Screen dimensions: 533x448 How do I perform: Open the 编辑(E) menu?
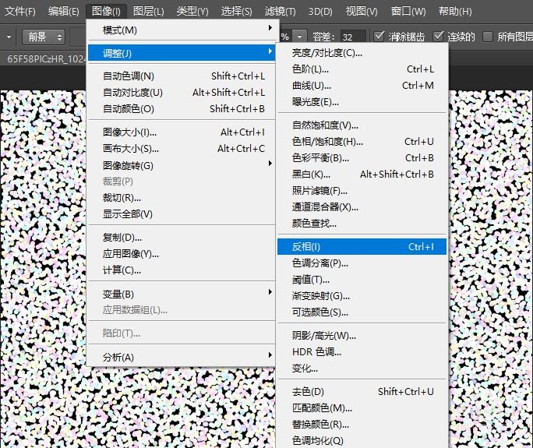(x=64, y=11)
